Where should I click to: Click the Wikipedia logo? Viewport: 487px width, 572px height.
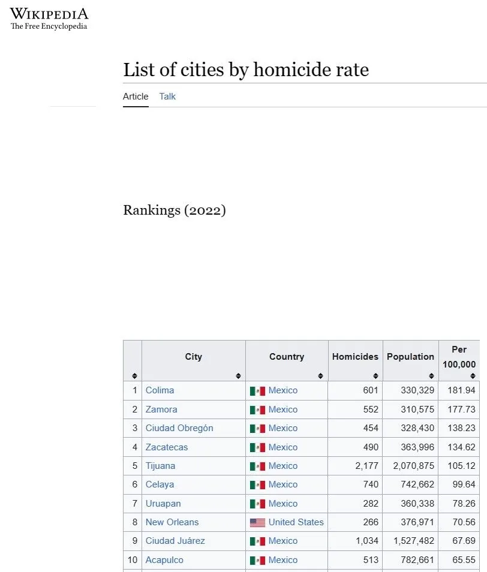tap(49, 19)
